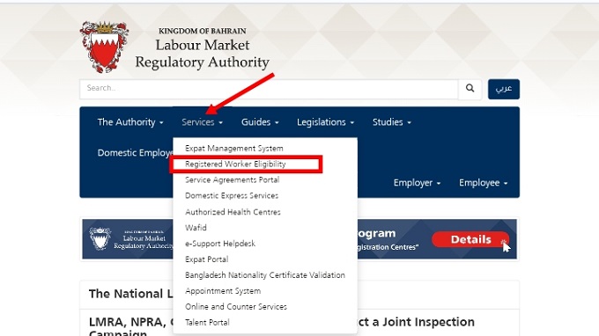Open the e-Support Helpdesk item
The height and width of the screenshot is (336, 599).
click(220, 244)
